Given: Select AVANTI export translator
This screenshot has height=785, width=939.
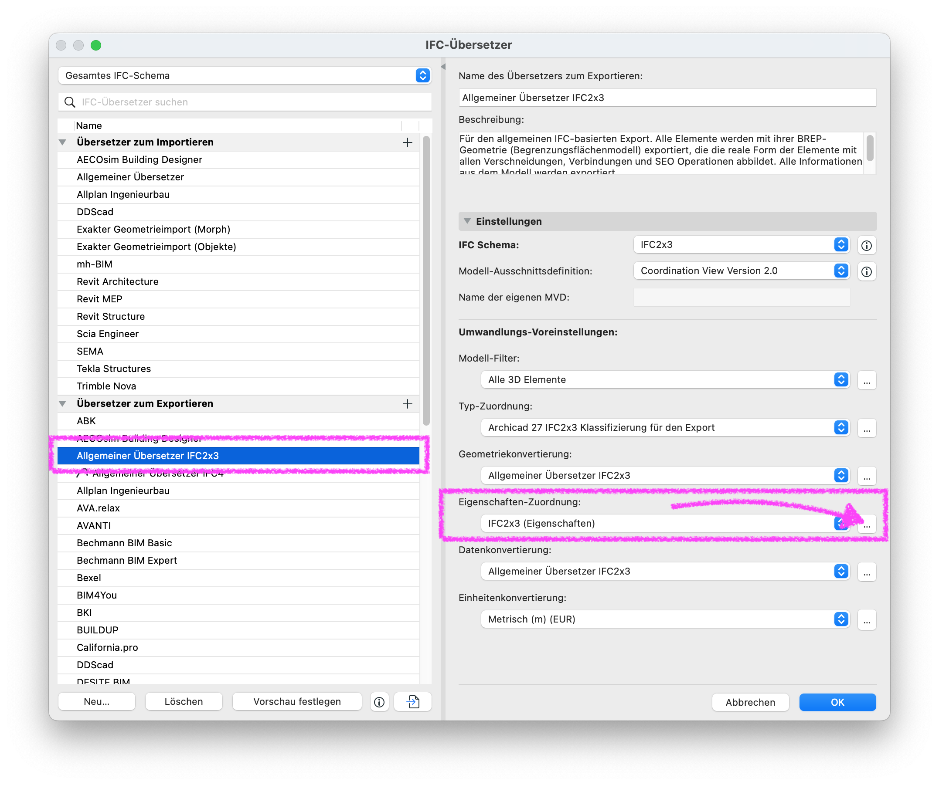Looking at the screenshot, I should tap(238, 526).
